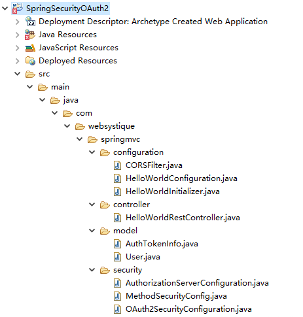Select HelloWorldInitializer.java file
This screenshot has width=303, height=317.
173,192
